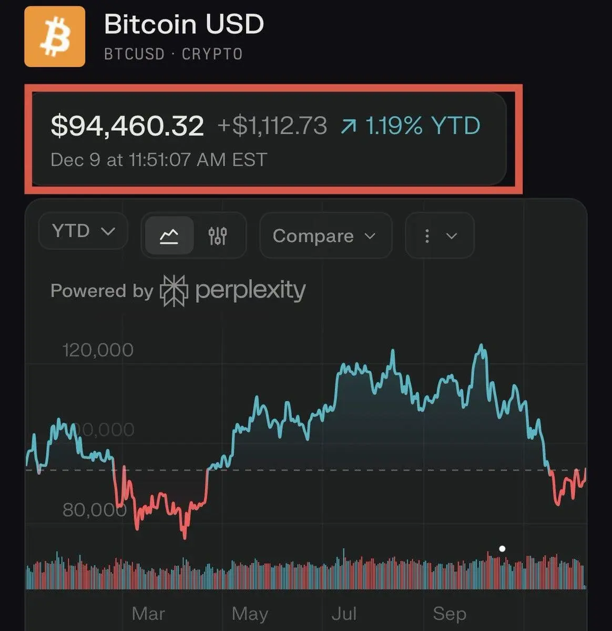Click the Mar label on the time axis
Screen dimensions: 612x631
point(148,614)
